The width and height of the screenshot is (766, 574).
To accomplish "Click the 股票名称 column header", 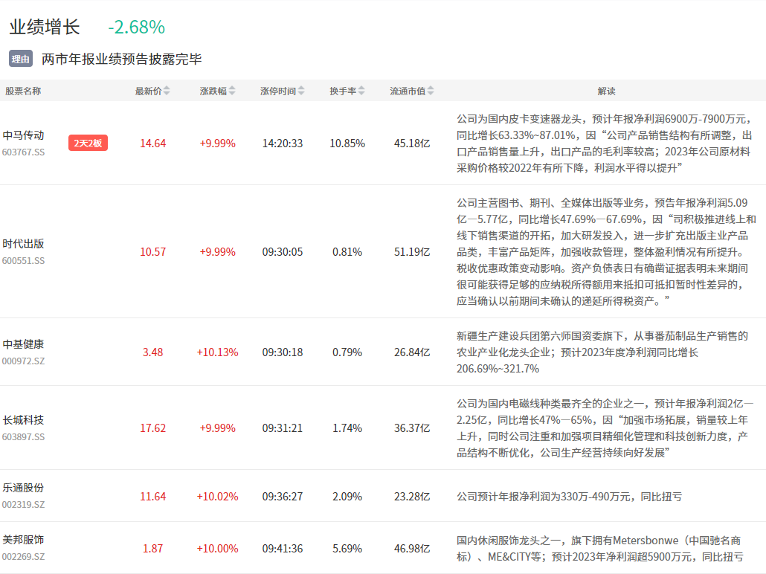I will tap(23, 91).
